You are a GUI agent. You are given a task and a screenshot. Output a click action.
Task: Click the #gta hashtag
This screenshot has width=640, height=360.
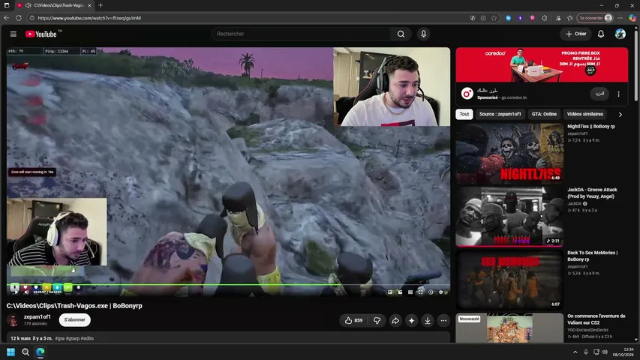(x=59, y=338)
